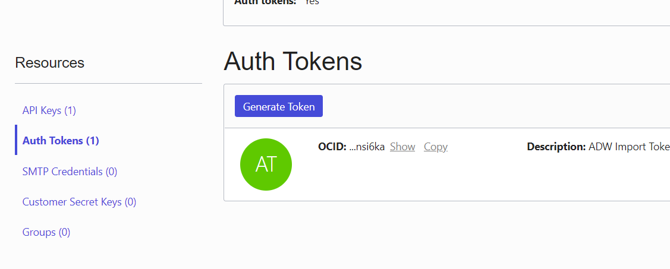Viewport: 670px width, 269px height.
Task: Click blank toolbar area right of Generate Token
Action: tap(496, 106)
